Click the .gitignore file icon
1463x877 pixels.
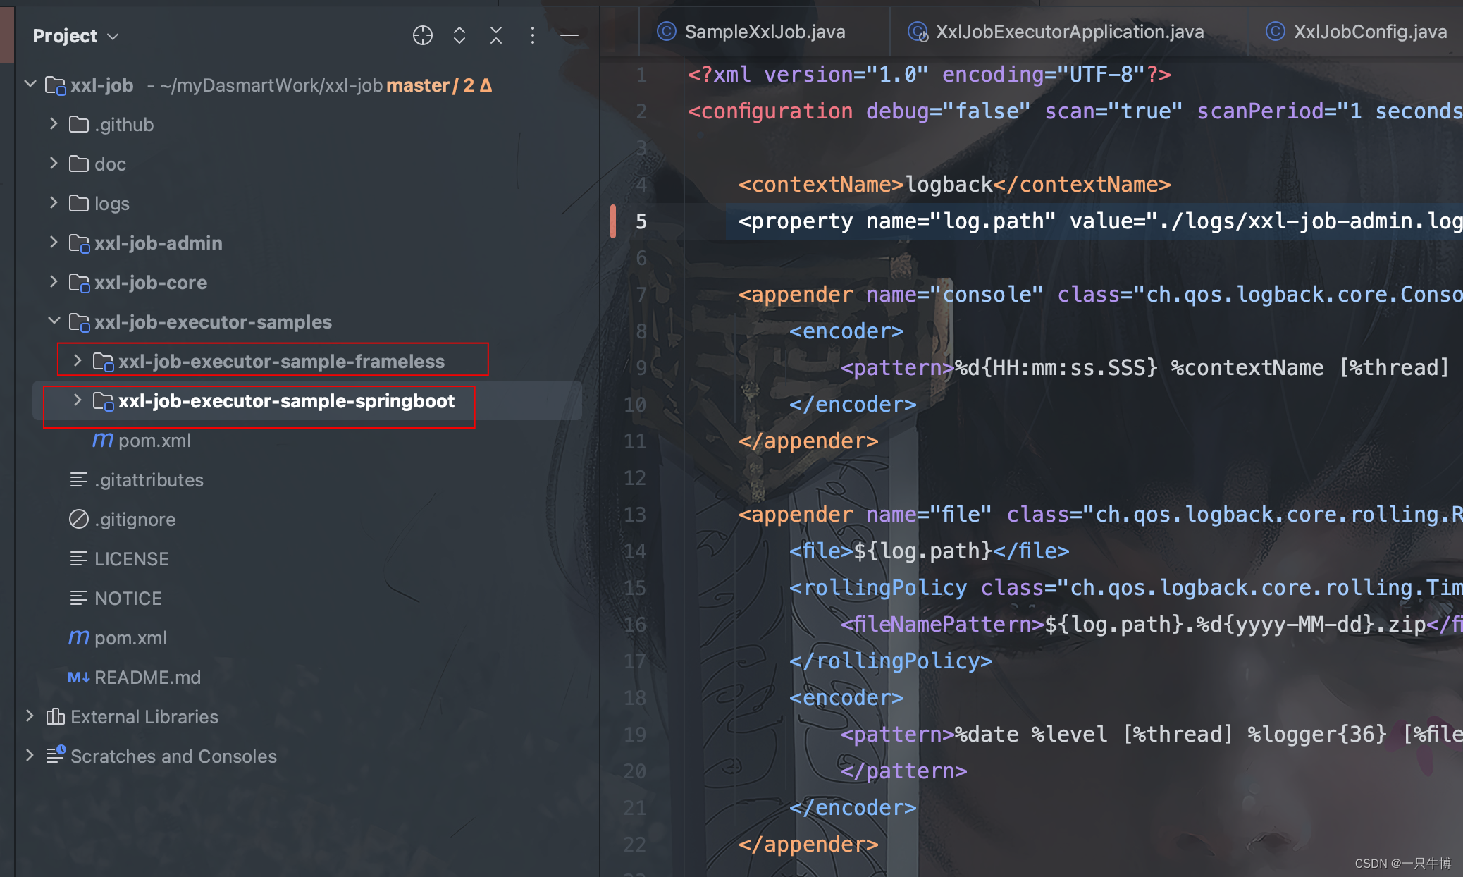[78, 520]
